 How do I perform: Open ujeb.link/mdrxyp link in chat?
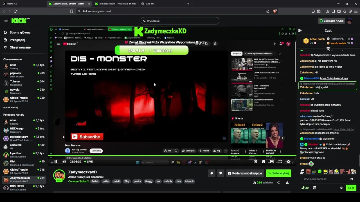[334, 78]
